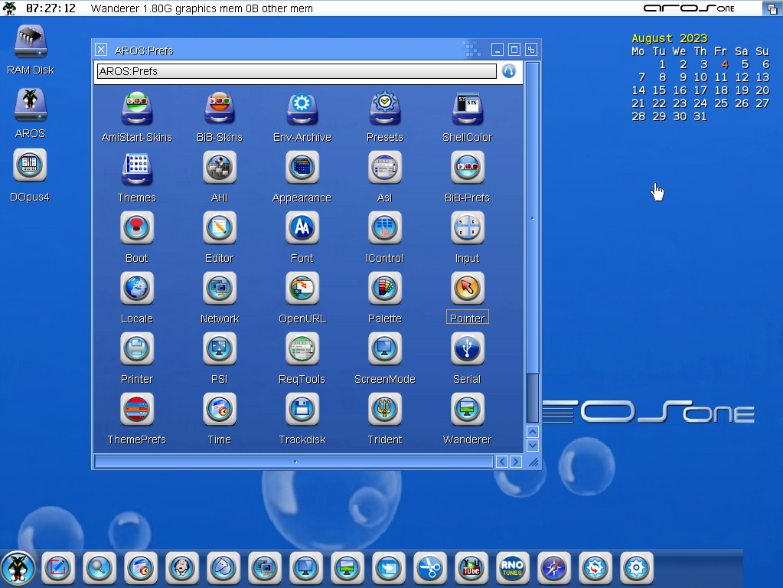Viewport: 783px width, 588px height.
Task: Select the ReqTools preferences icon
Action: click(x=302, y=348)
